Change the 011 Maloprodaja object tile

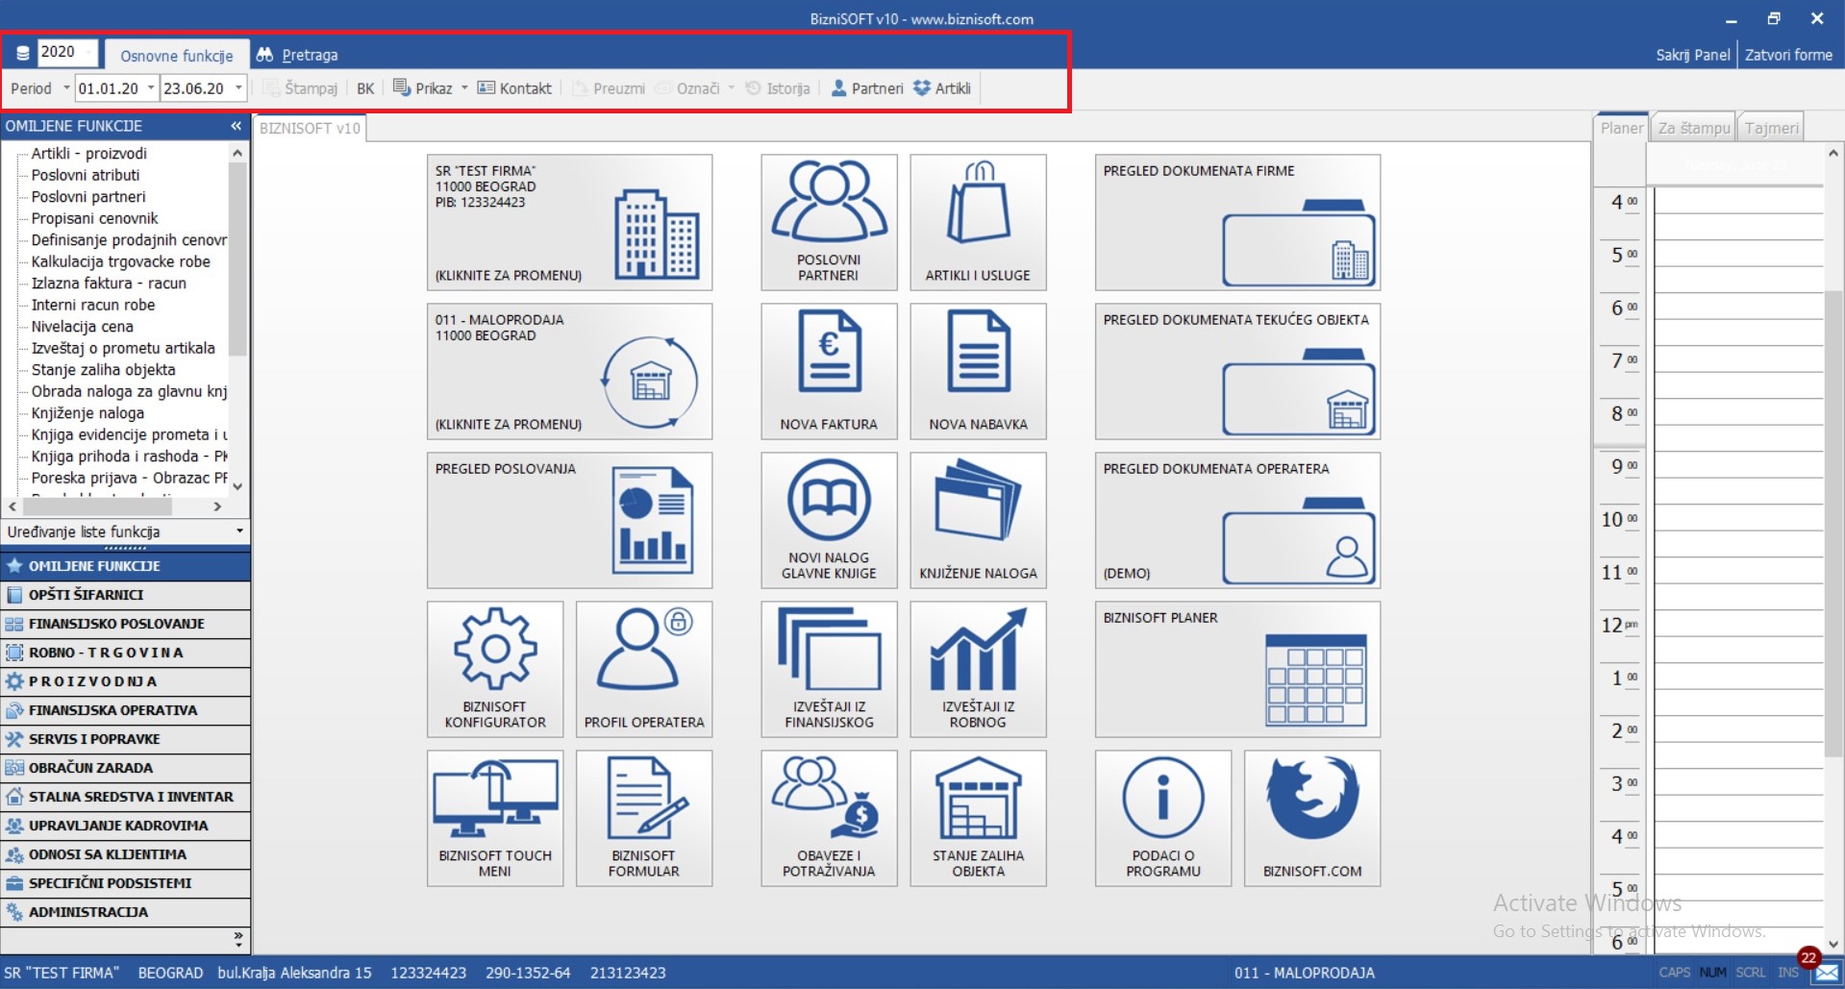coord(570,371)
